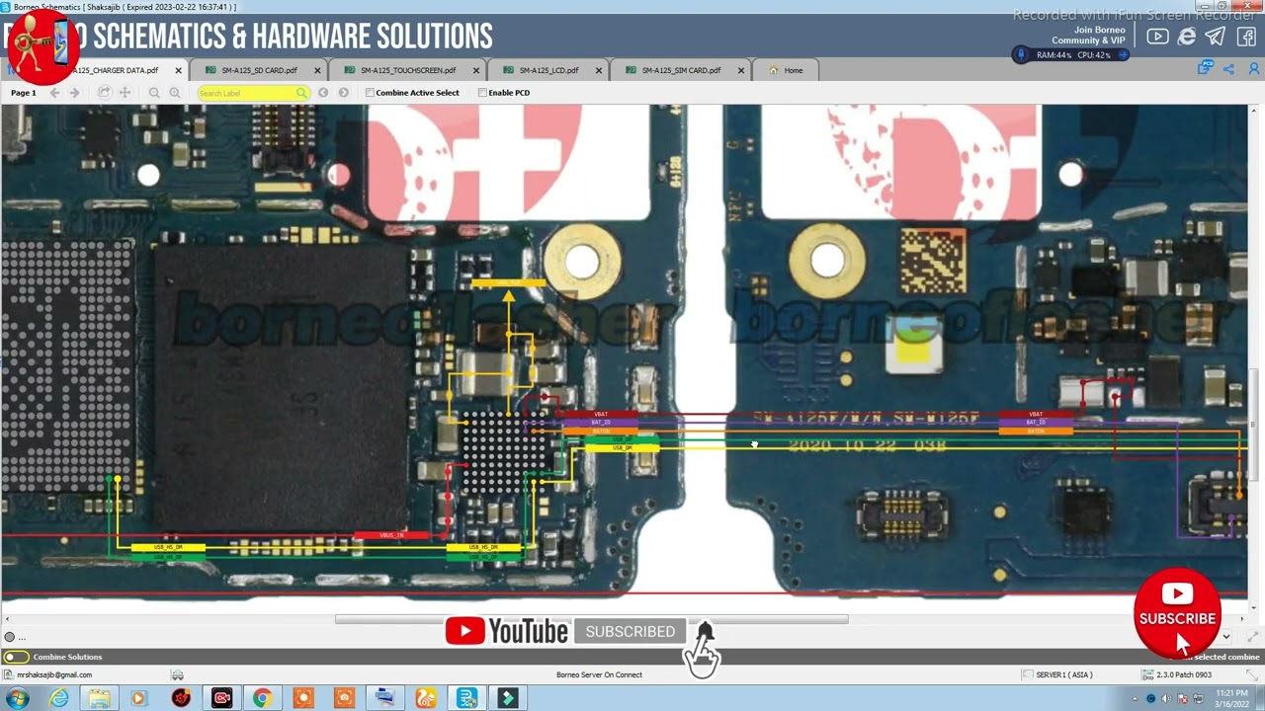Open the Facebook page icon

(x=1245, y=37)
